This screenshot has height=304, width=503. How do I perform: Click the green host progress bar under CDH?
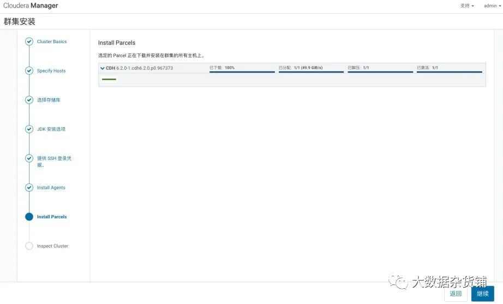[x=109, y=79]
